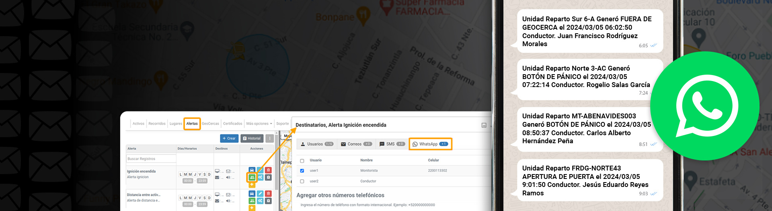This screenshot has height=211, width=772.
Task: Open settings gears for Ignición encendida
Action: click(260, 177)
